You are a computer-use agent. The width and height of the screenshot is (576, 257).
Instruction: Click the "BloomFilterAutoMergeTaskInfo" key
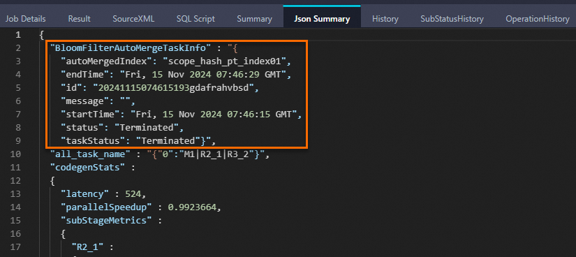click(131, 48)
